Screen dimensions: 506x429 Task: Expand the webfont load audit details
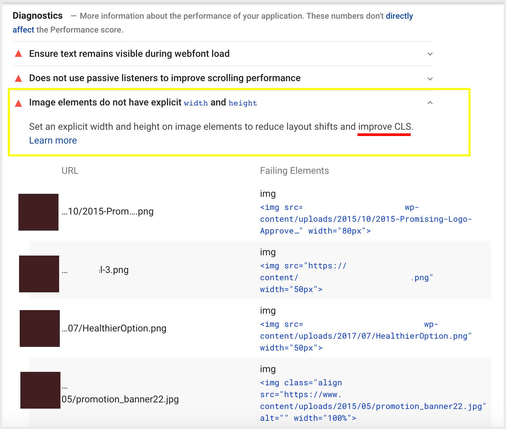[430, 54]
